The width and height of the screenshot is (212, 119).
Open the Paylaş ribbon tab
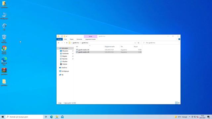72,39
